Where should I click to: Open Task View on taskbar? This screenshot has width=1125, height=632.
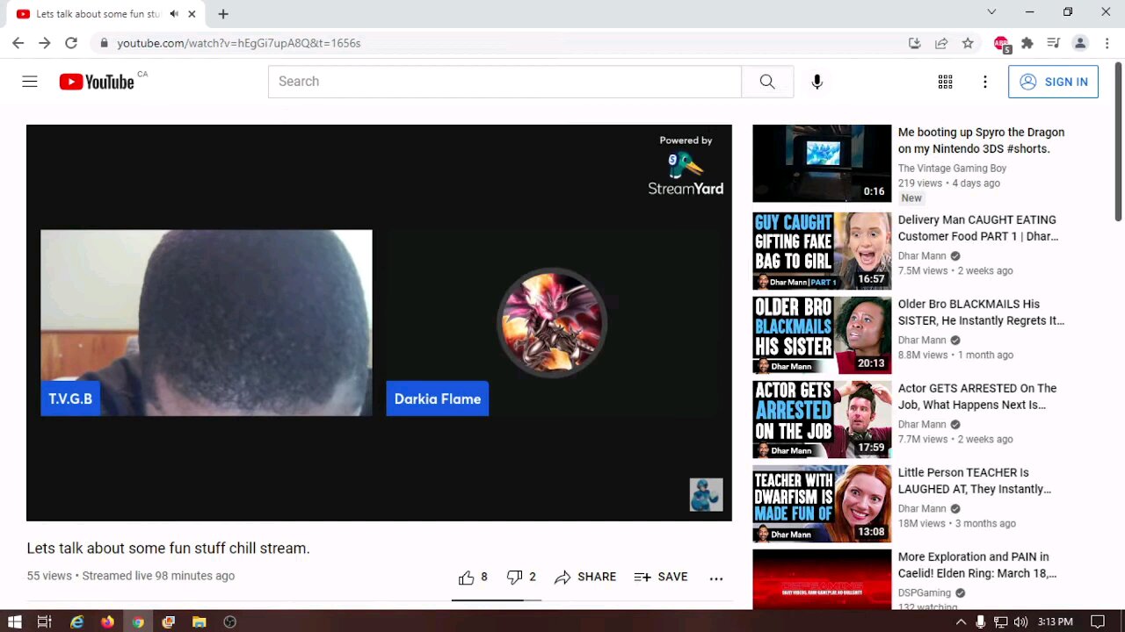(x=44, y=621)
